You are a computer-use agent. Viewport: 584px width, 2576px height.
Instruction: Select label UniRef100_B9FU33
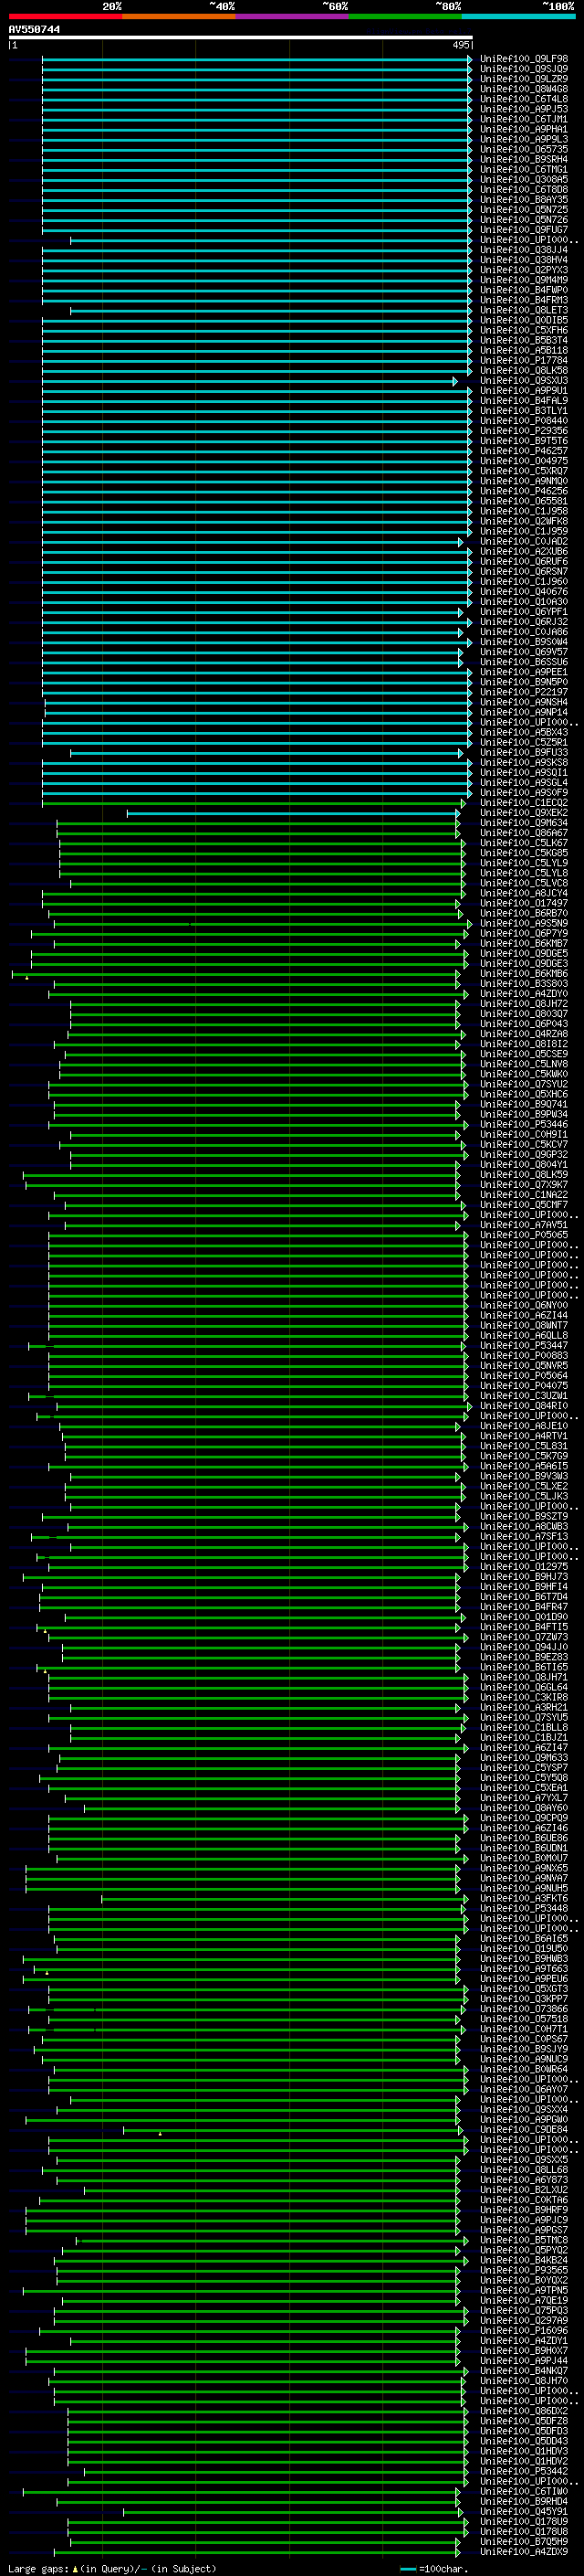coord(524,752)
